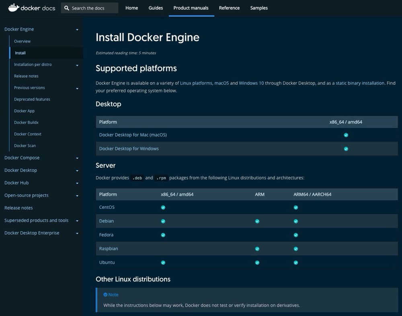The width and height of the screenshot is (402, 316).
Task: Go to the Reference tab
Action: click(x=229, y=8)
